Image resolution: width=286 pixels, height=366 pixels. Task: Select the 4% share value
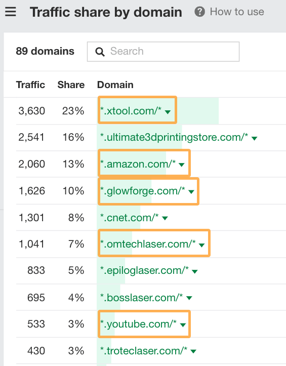tap(76, 298)
